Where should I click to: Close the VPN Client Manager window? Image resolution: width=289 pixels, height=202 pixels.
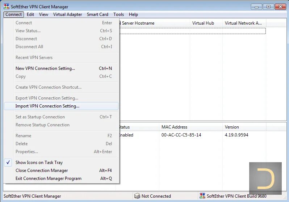[280, 7]
